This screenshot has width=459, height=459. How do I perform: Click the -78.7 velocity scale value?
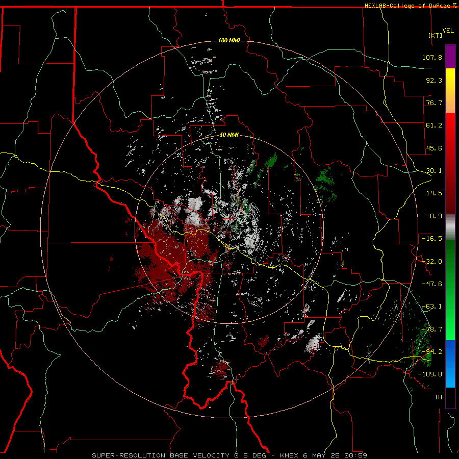[432, 329]
